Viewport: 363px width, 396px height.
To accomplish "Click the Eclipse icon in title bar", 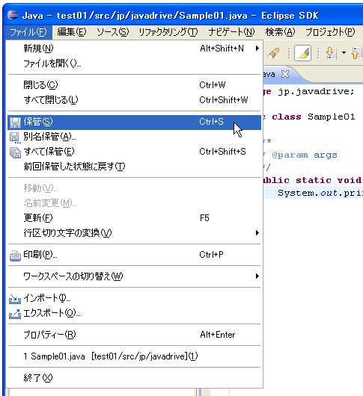I will [13, 15].
